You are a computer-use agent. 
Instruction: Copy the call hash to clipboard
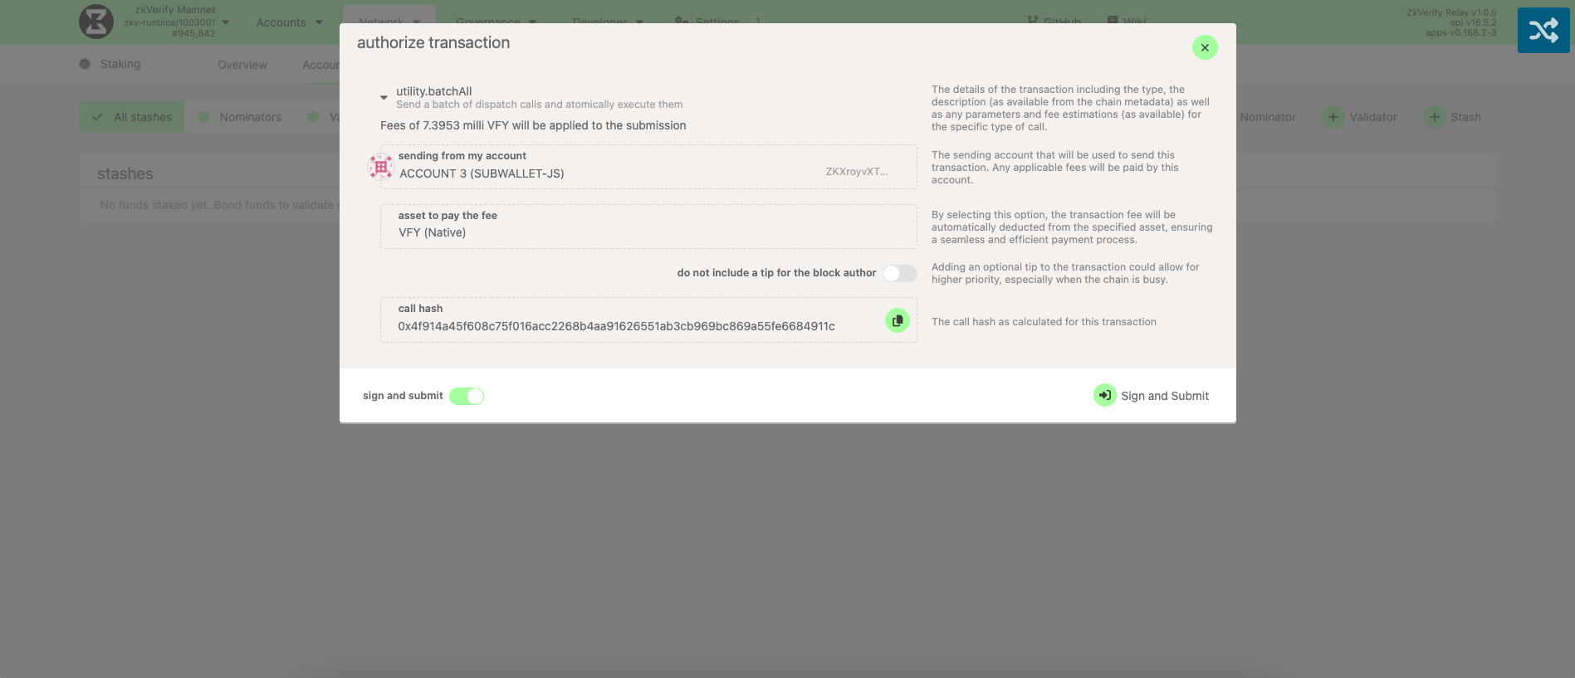(897, 320)
